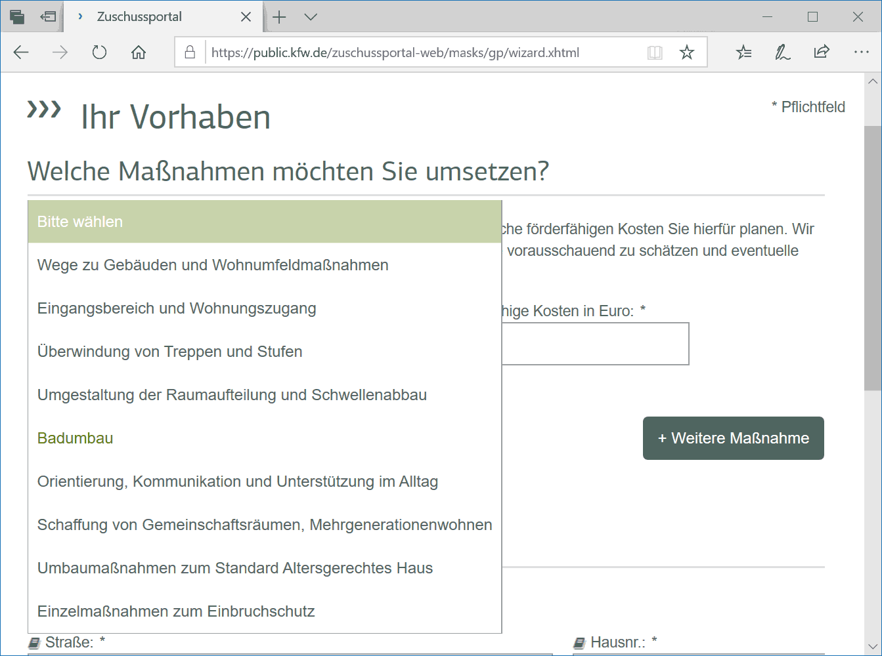Select Eingangsbereich und Wohnungszugang option
Image resolution: width=882 pixels, height=656 pixels.
(177, 308)
